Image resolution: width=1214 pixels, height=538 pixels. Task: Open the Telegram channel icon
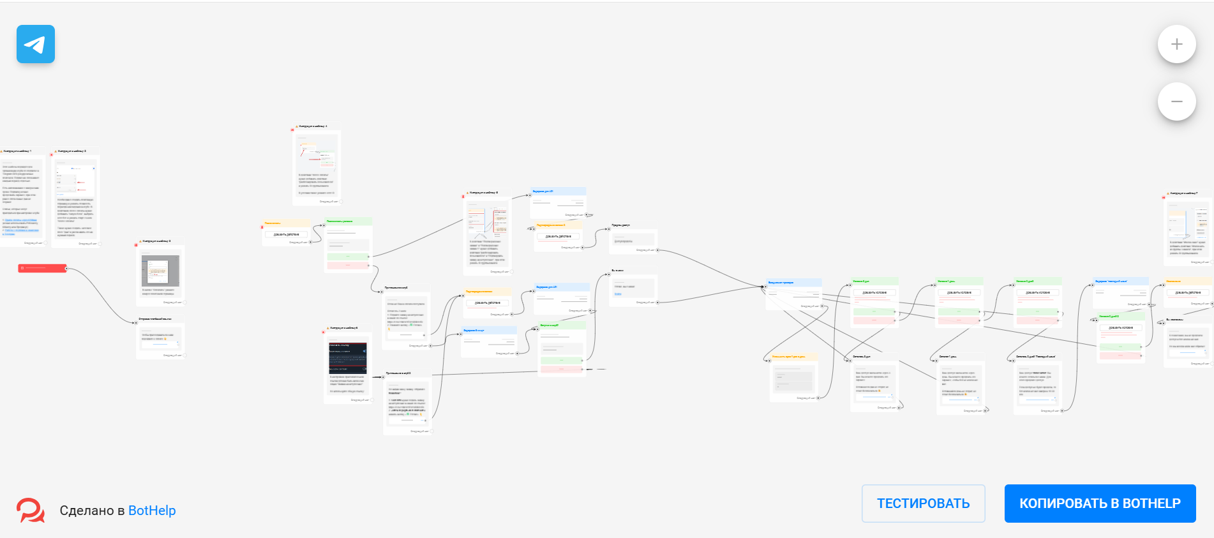(36, 44)
